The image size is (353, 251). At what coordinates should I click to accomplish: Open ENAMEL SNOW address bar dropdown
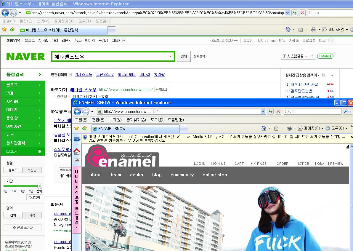click(x=263, y=111)
